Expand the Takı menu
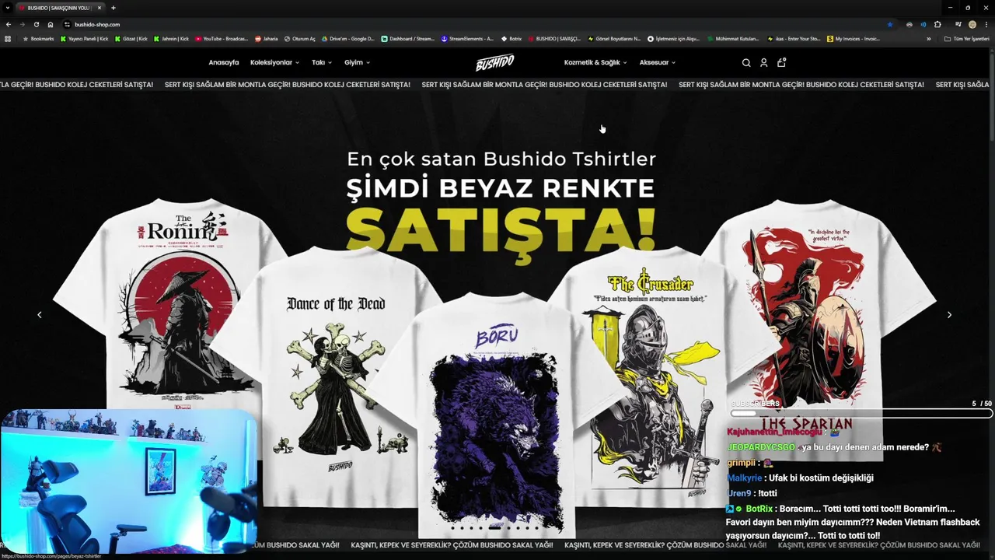The width and height of the screenshot is (995, 560). point(322,63)
